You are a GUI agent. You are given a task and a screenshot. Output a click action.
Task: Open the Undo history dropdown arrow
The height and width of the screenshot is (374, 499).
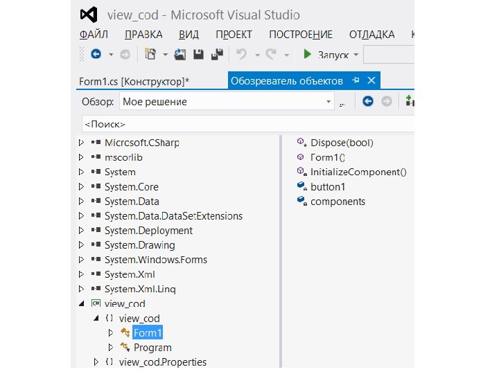tap(257, 55)
